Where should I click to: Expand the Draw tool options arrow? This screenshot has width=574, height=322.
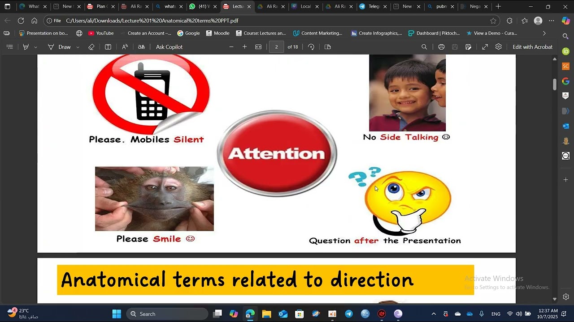78,47
